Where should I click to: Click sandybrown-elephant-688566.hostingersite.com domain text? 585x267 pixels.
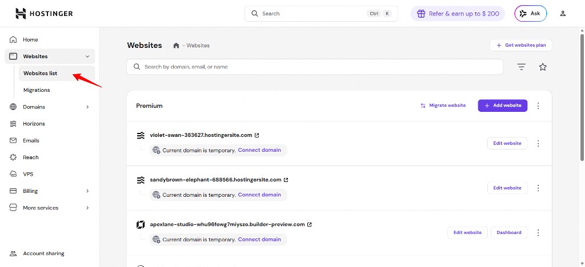point(215,180)
